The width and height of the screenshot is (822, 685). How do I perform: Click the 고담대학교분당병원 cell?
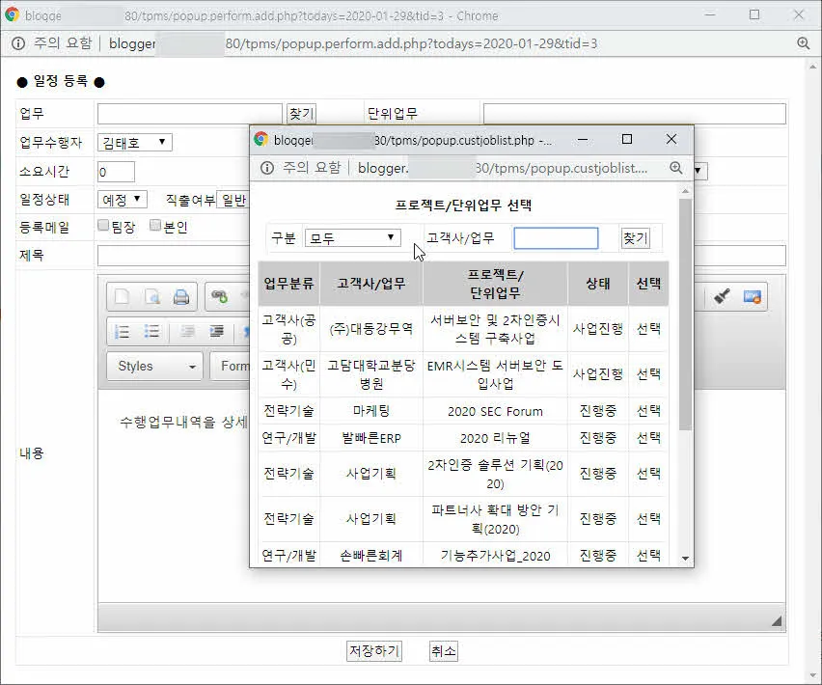pyautogui.click(x=371, y=373)
